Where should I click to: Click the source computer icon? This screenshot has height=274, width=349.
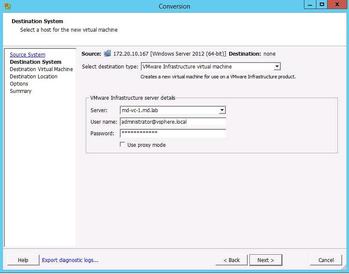pos(107,54)
